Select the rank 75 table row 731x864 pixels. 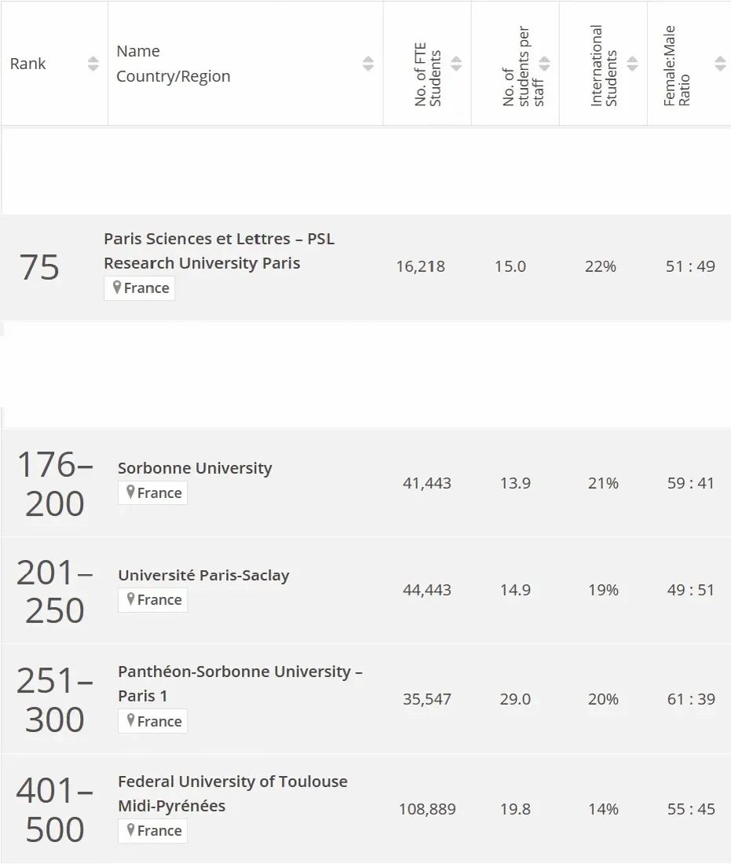(365, 267)
